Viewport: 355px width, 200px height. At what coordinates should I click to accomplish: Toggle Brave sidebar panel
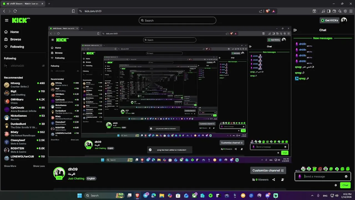[x=329, y=11]
